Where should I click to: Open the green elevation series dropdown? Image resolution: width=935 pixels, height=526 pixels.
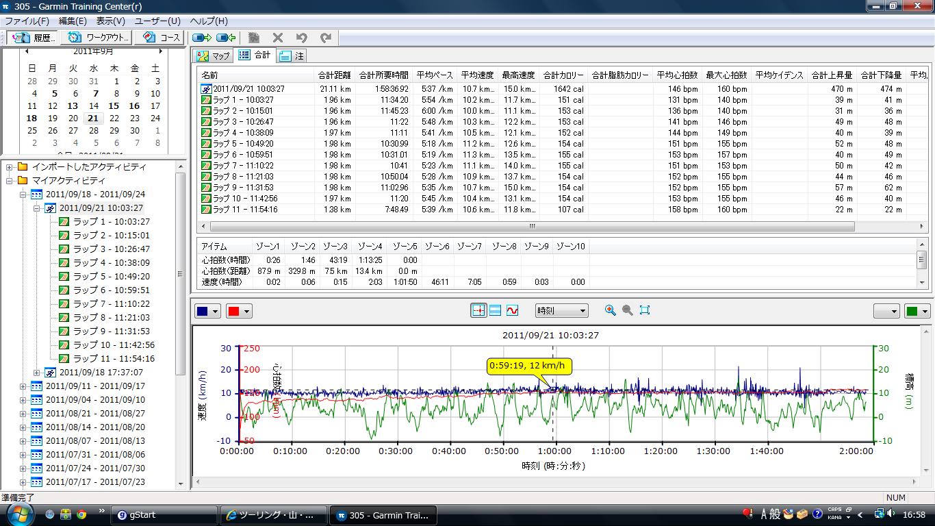click(917, 311)
